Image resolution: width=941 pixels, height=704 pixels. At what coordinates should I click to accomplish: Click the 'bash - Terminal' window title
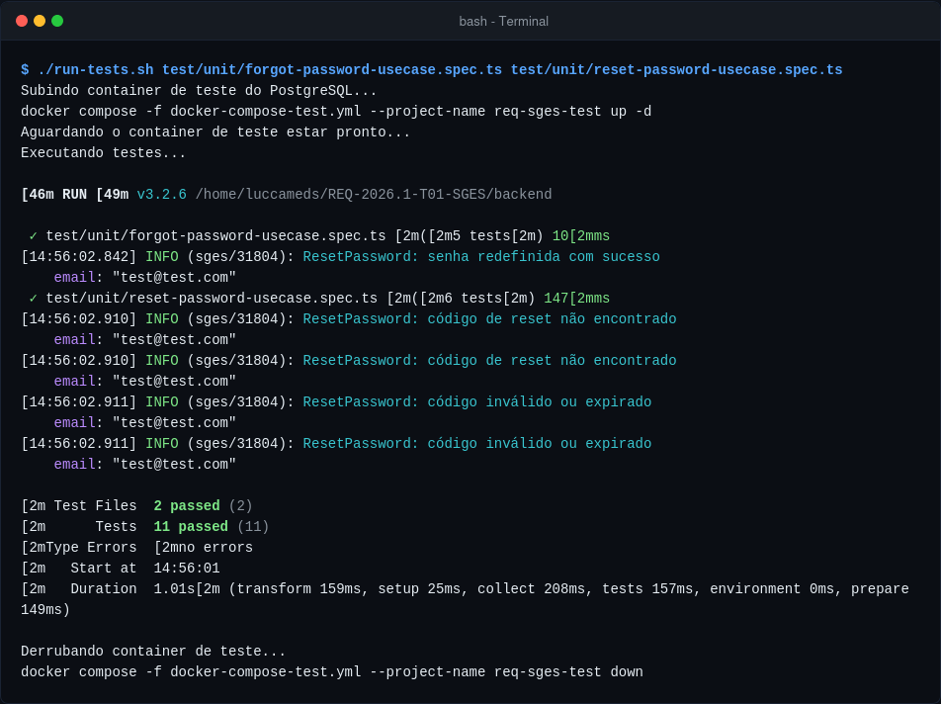(503, 22)
